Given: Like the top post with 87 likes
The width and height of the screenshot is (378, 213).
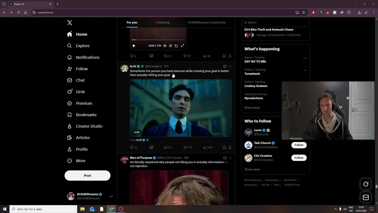Looking at the screenshot, I should [187, 56].
